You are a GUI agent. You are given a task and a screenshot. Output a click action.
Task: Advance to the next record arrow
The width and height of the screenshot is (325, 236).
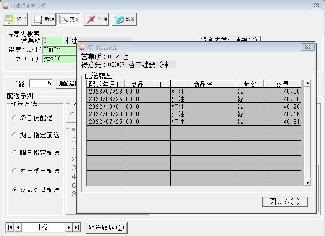(x=68, y=227)
